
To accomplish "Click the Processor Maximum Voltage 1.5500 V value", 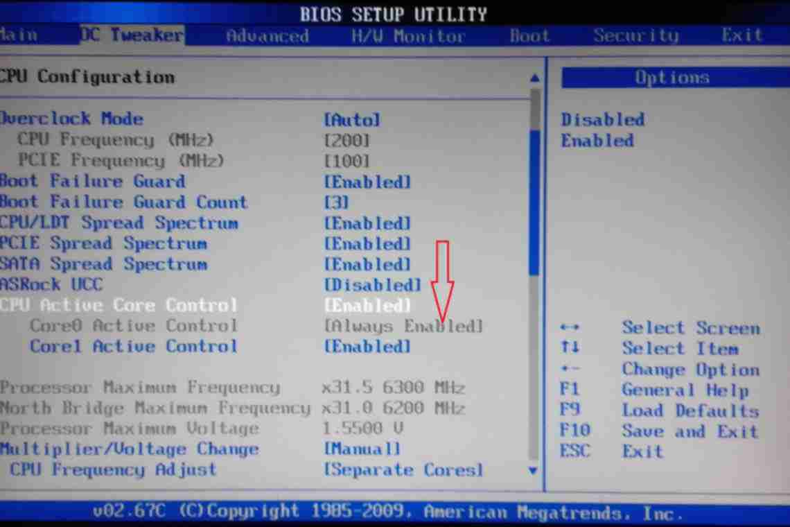I will point(362,428).
